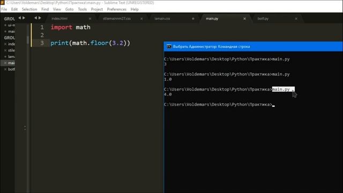Close the index.html tab
Image resolution: width=343 pixels, height=193 pixels.
click(90, 19)
